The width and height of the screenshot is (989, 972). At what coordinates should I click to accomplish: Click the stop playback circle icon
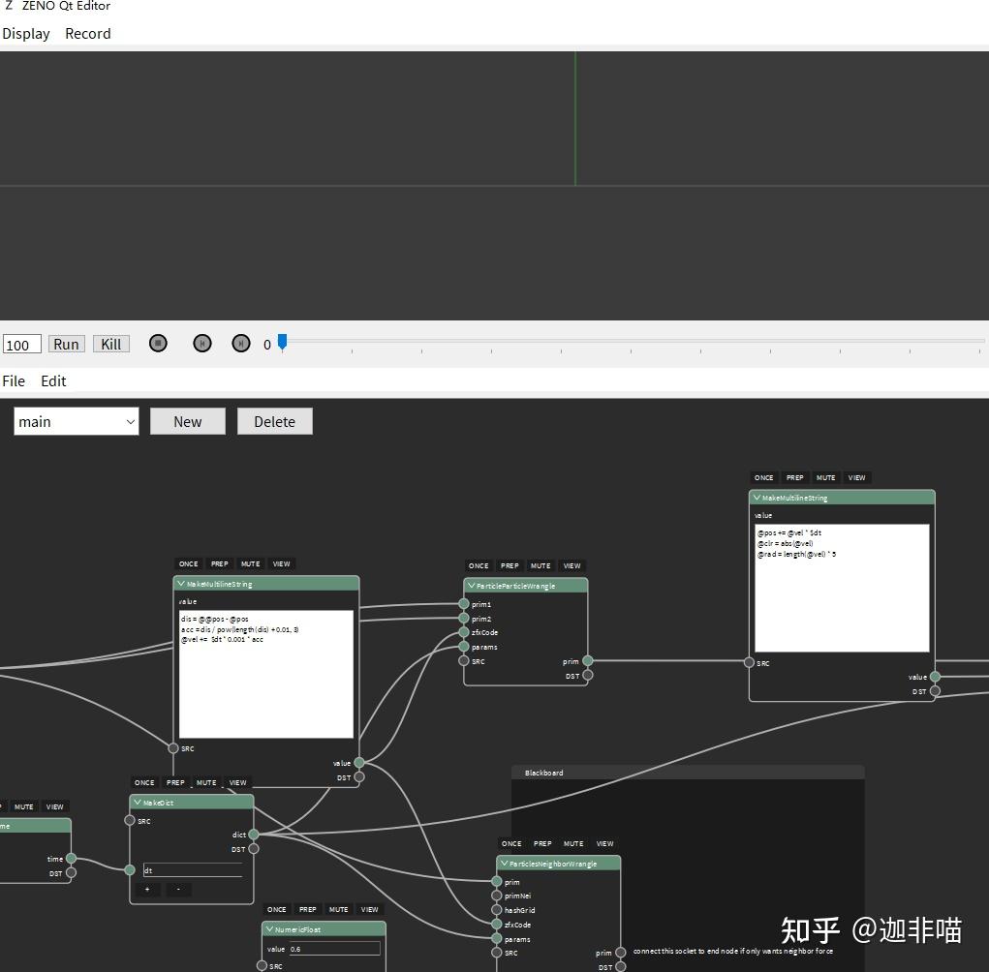pos(158,343)
